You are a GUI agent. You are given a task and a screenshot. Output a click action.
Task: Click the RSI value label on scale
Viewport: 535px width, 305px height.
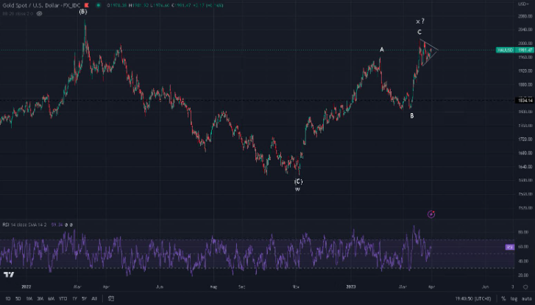tap(509, 248)
